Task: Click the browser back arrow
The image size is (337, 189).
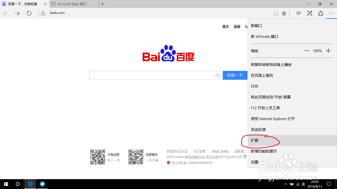Action: [x=6, y=13]
